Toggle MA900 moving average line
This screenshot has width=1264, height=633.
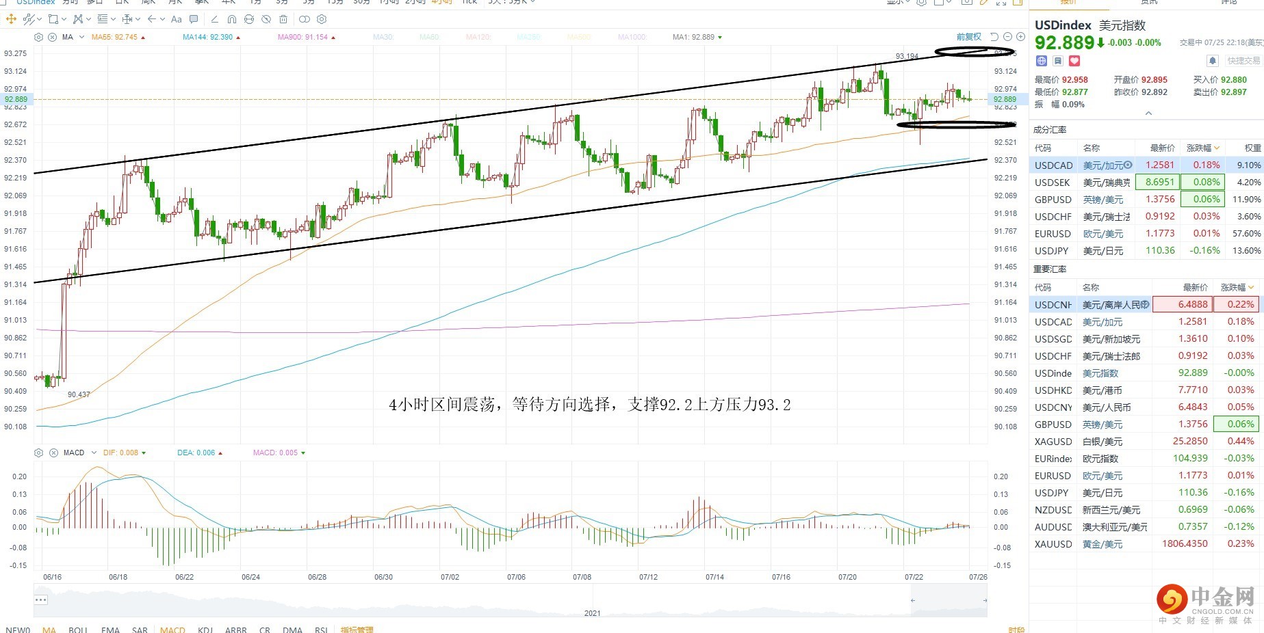click(307, 37)
